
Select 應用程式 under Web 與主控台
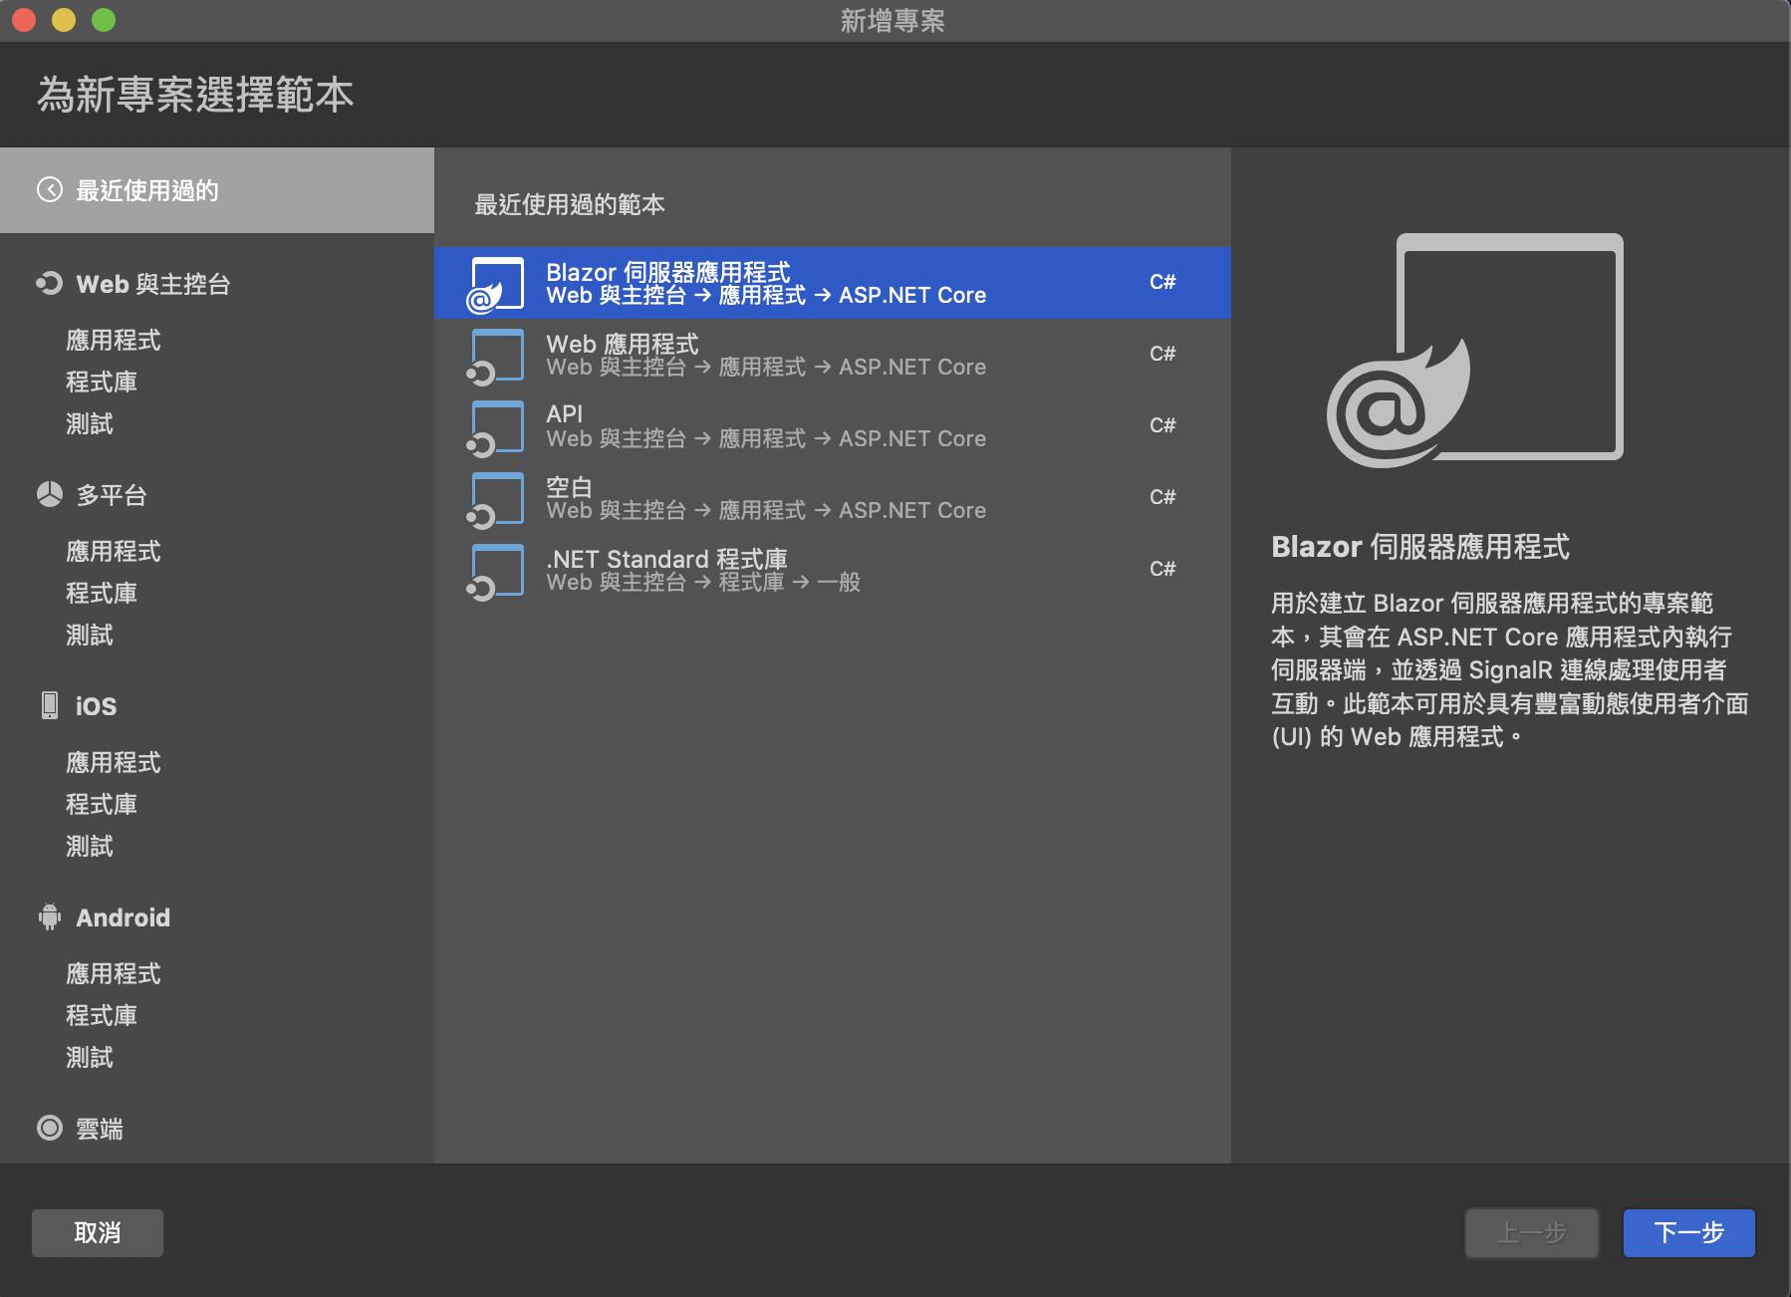[x=113, y=341]
